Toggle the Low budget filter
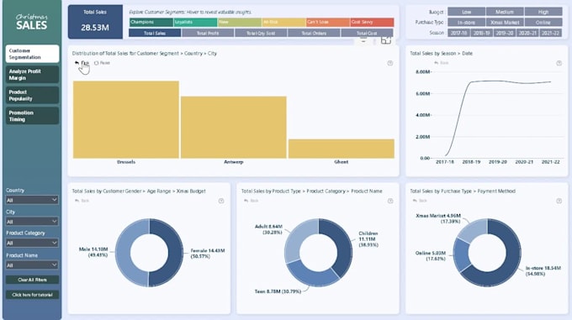The height and width of the screenshot is (320, 572). [466, 12]
